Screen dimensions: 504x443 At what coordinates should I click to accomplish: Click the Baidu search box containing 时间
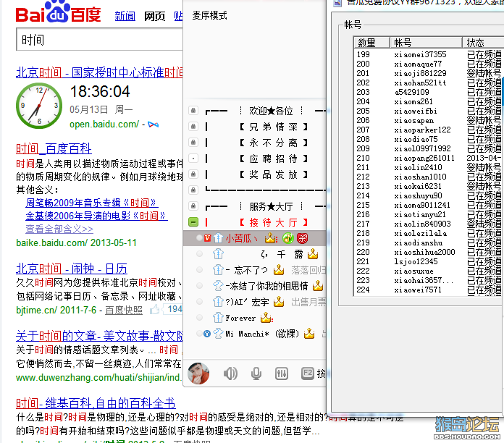tap(100, 40)
